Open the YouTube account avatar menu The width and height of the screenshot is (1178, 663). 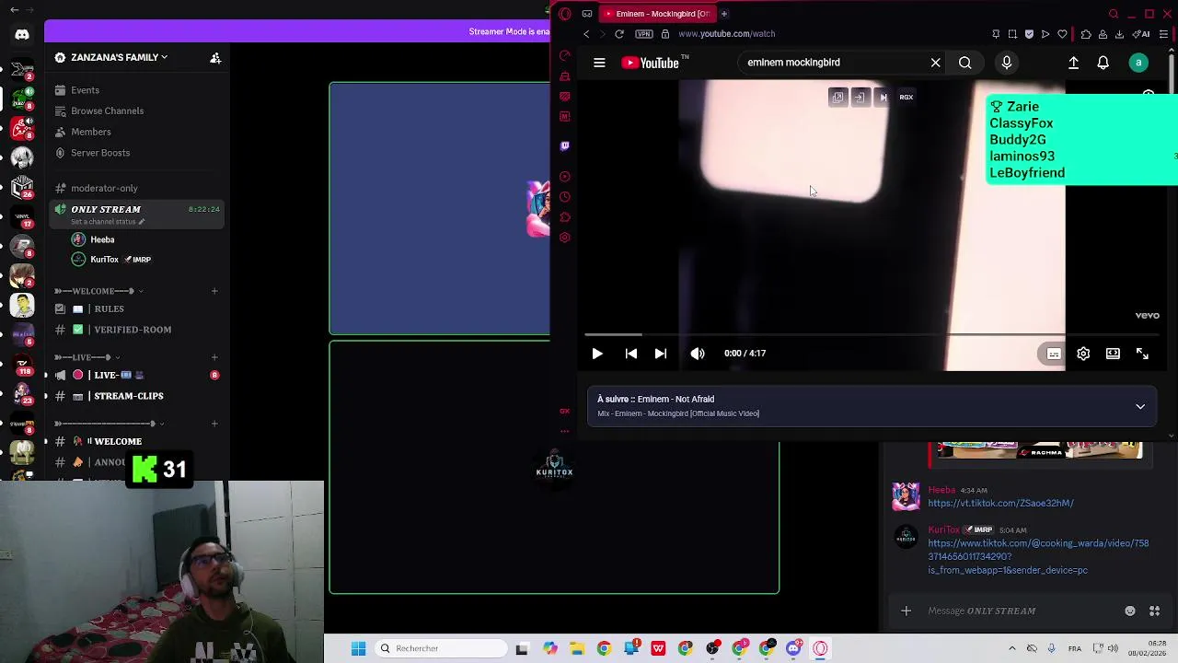(1138, 63)
